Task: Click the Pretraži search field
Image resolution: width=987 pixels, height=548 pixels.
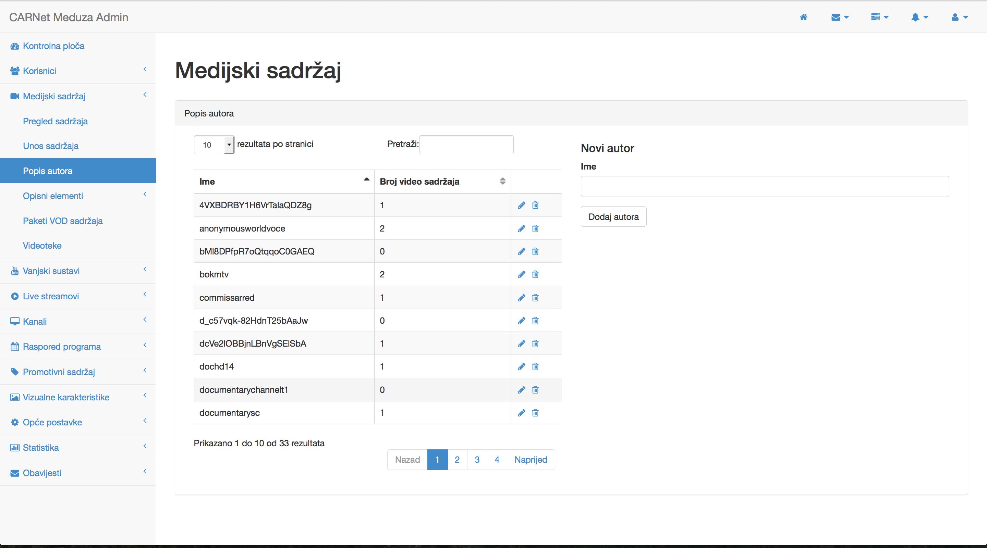Action: point(466,145)
